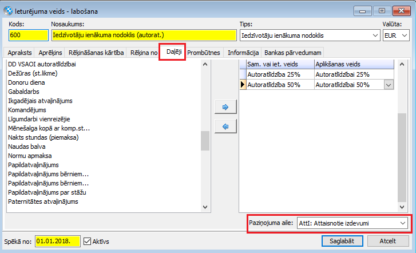Maximize the Ieturējuma veids window
The height and width of the screenshot is (253, 416).
(x=382, y=11)
